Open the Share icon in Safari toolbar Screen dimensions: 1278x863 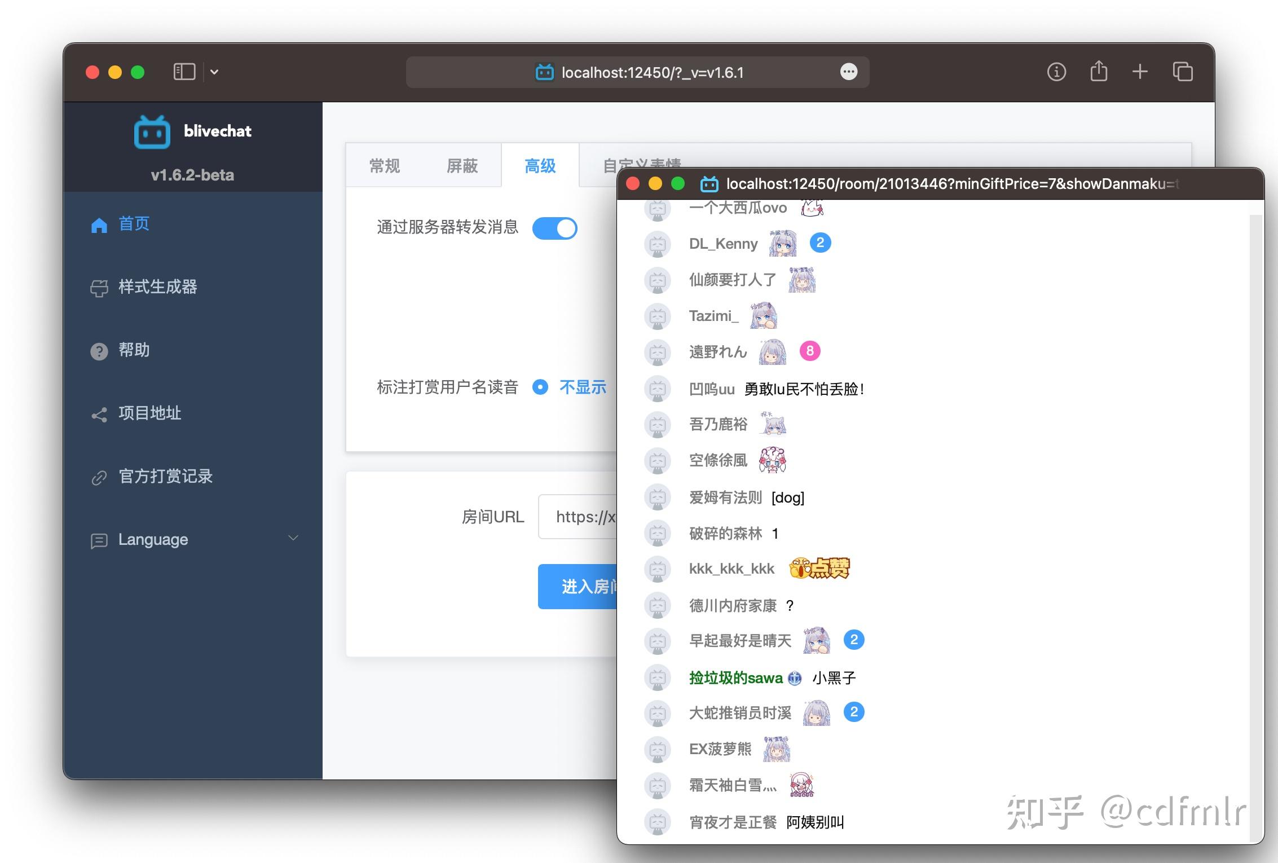1099,72
